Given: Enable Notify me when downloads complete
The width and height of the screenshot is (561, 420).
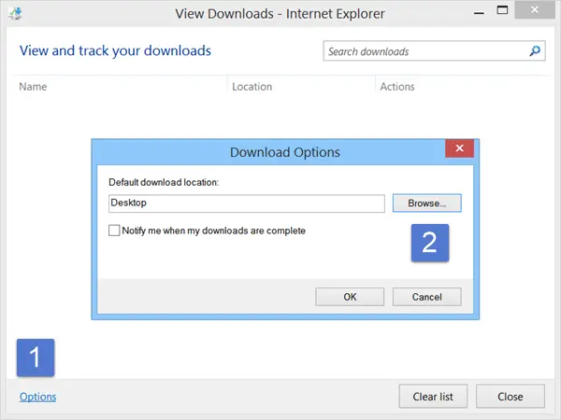Looking at the screenshot, I should coord(114,231).
